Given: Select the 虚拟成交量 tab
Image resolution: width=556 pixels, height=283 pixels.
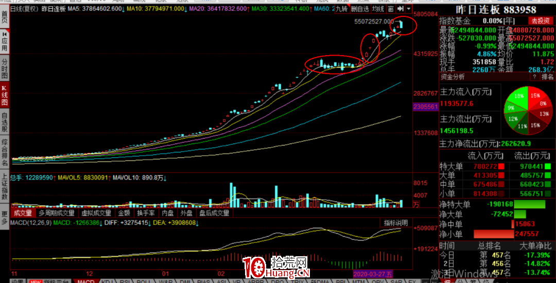Looking at the screenshot, I should (97, 213).
